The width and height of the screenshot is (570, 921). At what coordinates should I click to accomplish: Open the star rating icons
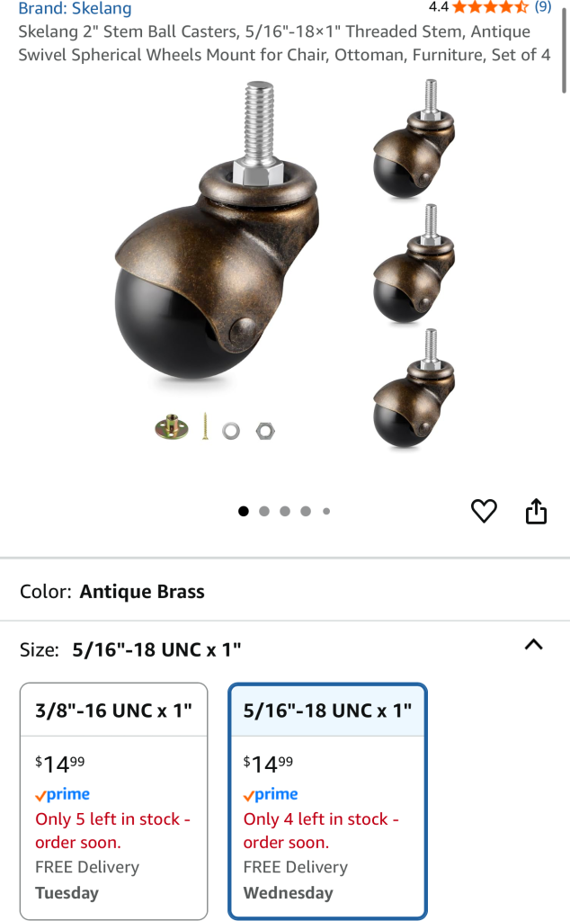(x=490, y=7)
